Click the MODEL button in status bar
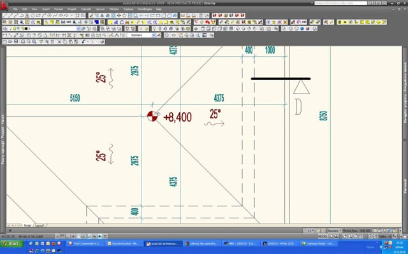The image size is (408, 254). click(323, 236)
